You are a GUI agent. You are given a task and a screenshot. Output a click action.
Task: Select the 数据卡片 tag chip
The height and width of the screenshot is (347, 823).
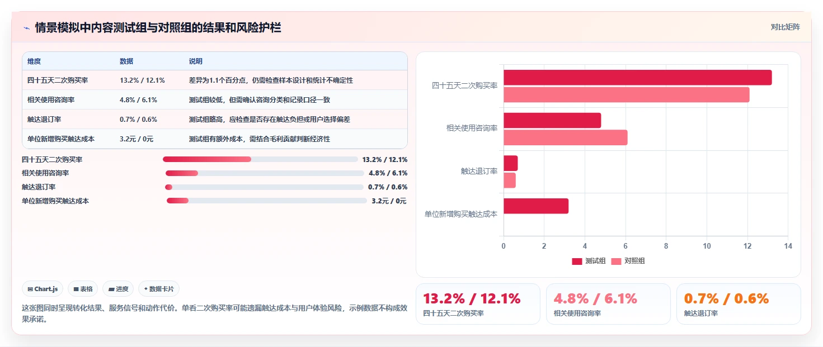click(x=159, y=289)
